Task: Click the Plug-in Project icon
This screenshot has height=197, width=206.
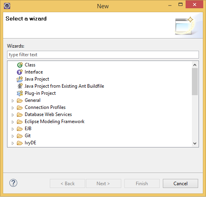Action: click(x=20, y=93)
